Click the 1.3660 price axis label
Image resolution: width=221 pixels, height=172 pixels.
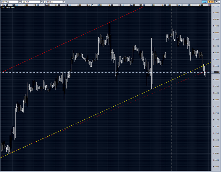(x=216, y=147)
